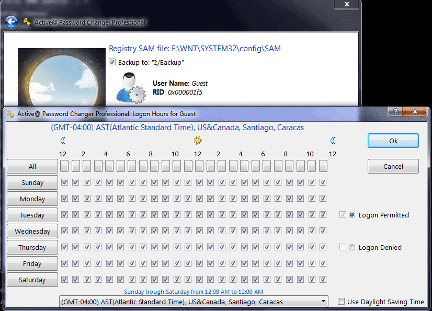This screenshot has height=311, width=432.
Task: Click the blue back arrow icon
Action: click(x=12, y=22)
